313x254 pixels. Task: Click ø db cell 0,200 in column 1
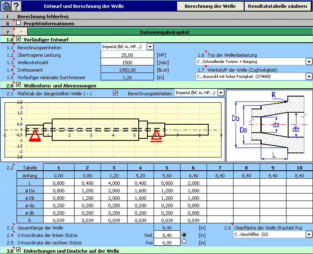point(59,213)
